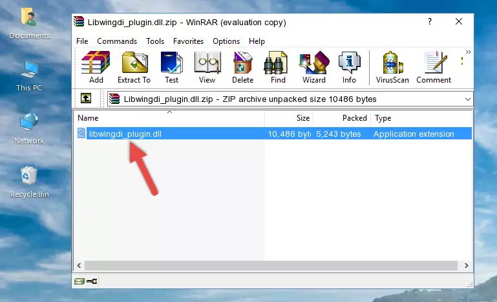Click the Delete files icon
497x302 pixels.
point(243,67)
